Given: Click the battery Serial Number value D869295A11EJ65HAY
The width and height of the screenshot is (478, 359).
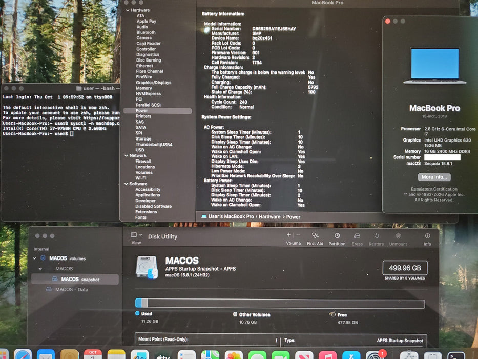Looking at the screenshot, I should 274,29.
